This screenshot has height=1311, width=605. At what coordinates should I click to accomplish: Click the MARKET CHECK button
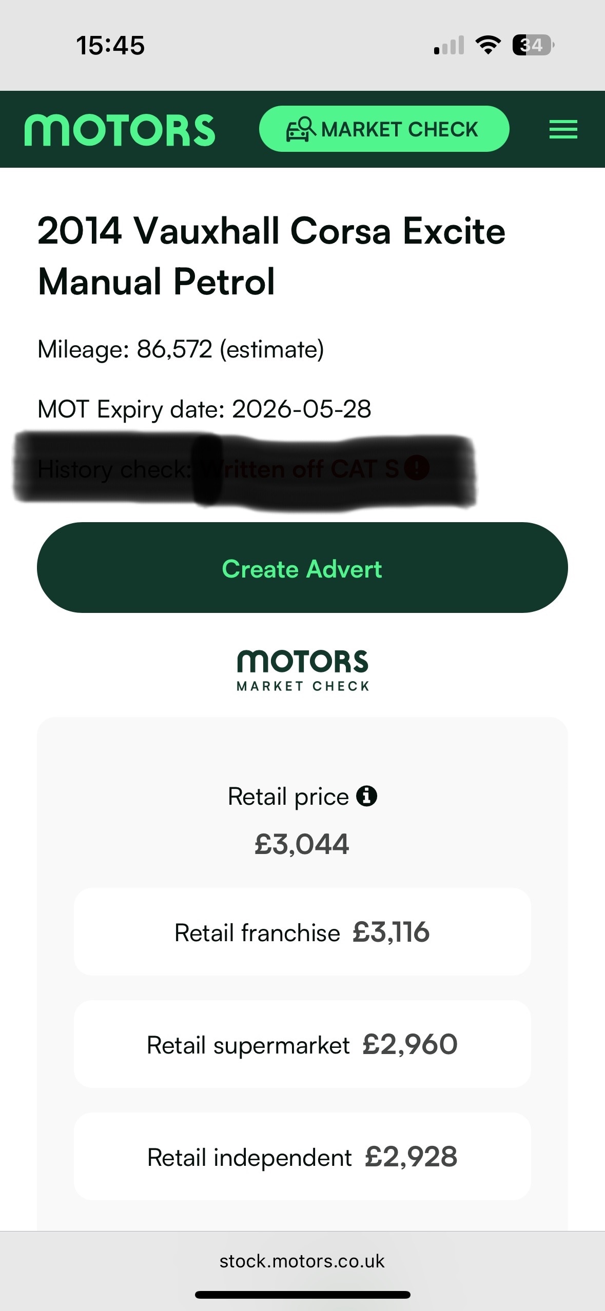click(384, 129)
